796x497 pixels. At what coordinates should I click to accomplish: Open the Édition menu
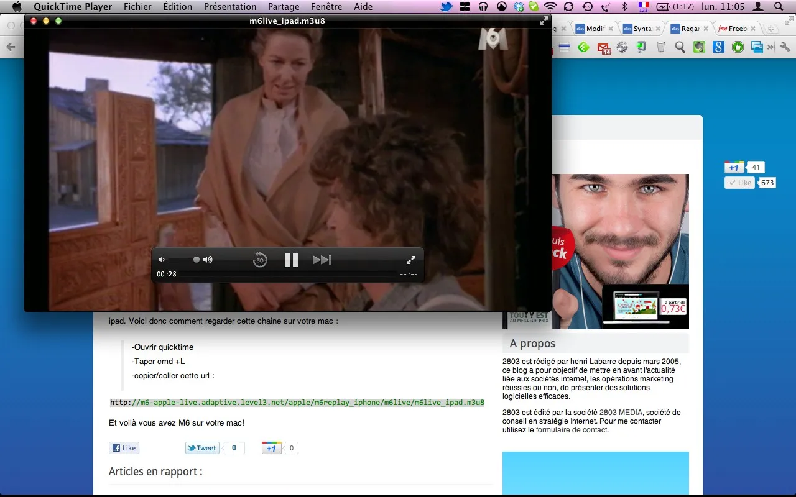(177, 7)
